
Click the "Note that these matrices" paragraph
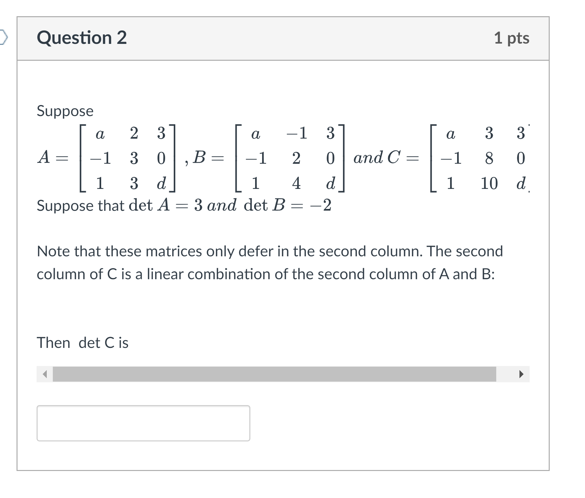270,263
